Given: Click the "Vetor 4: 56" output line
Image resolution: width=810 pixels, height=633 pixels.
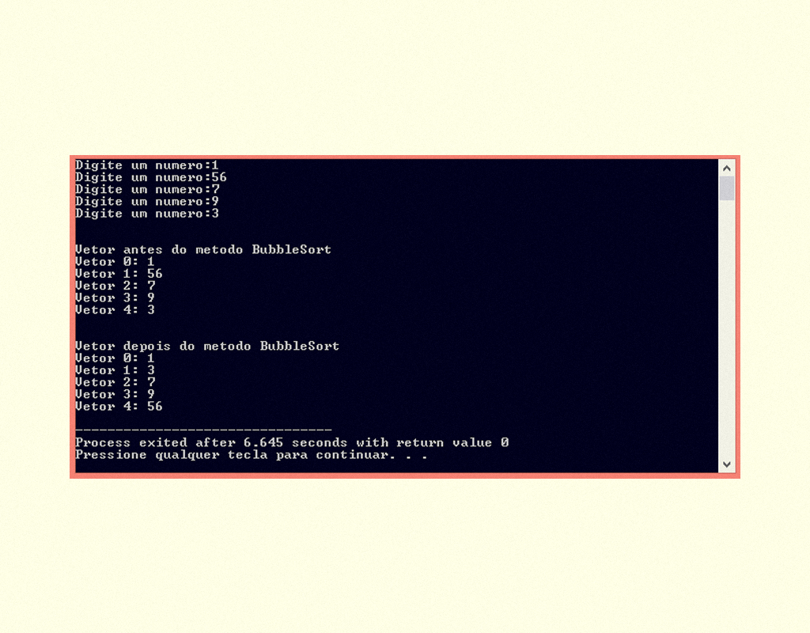Looking at the screenshot, I should coord(119,407).
